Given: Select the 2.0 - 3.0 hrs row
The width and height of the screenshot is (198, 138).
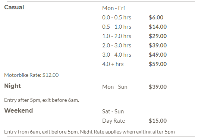Looking at the screenshot, I should coord(134,46).
